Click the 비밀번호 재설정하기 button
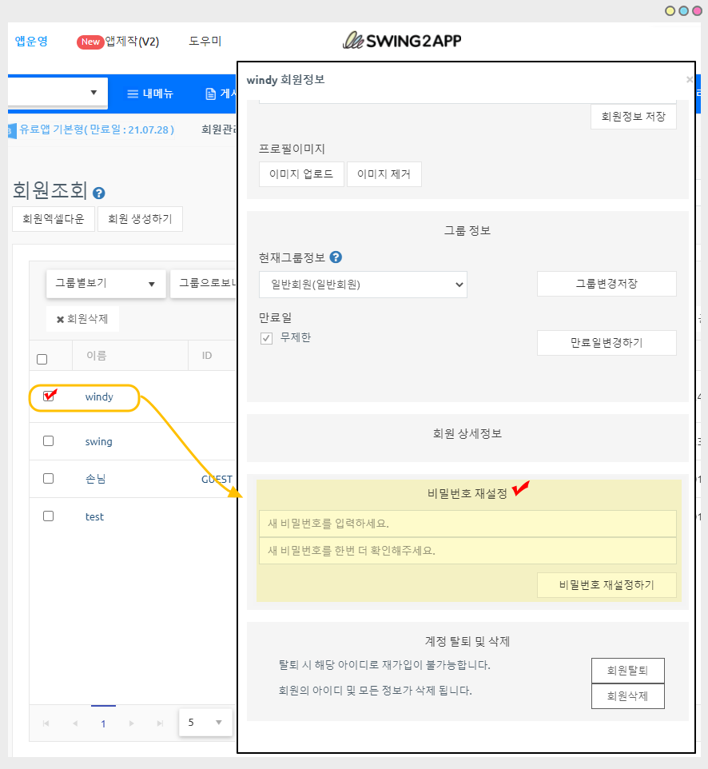Image resolution: width=708 pixels, height=769 pixels. 607,585
